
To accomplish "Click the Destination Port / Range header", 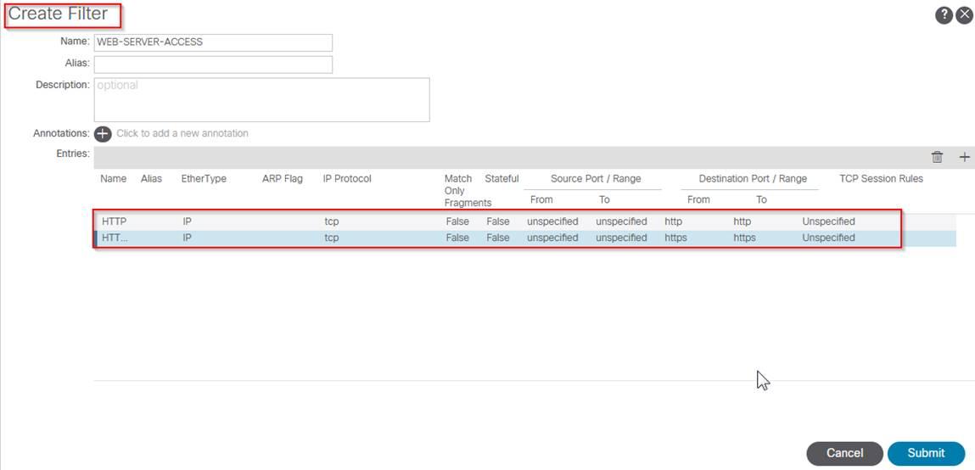I will 753,179.
